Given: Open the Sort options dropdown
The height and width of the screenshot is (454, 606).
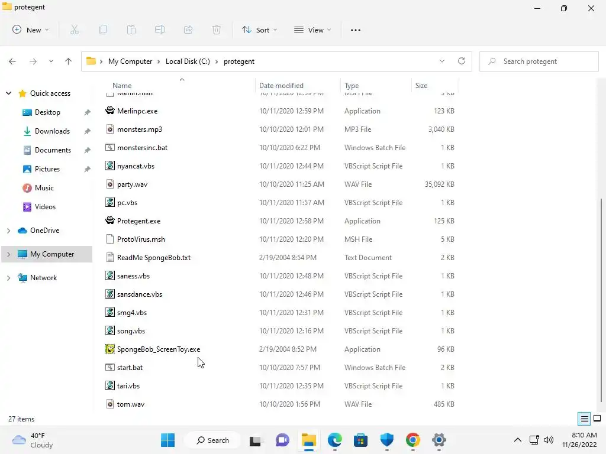Looking at the screenshot, I should pyautogui.click(x=259, y=30).
